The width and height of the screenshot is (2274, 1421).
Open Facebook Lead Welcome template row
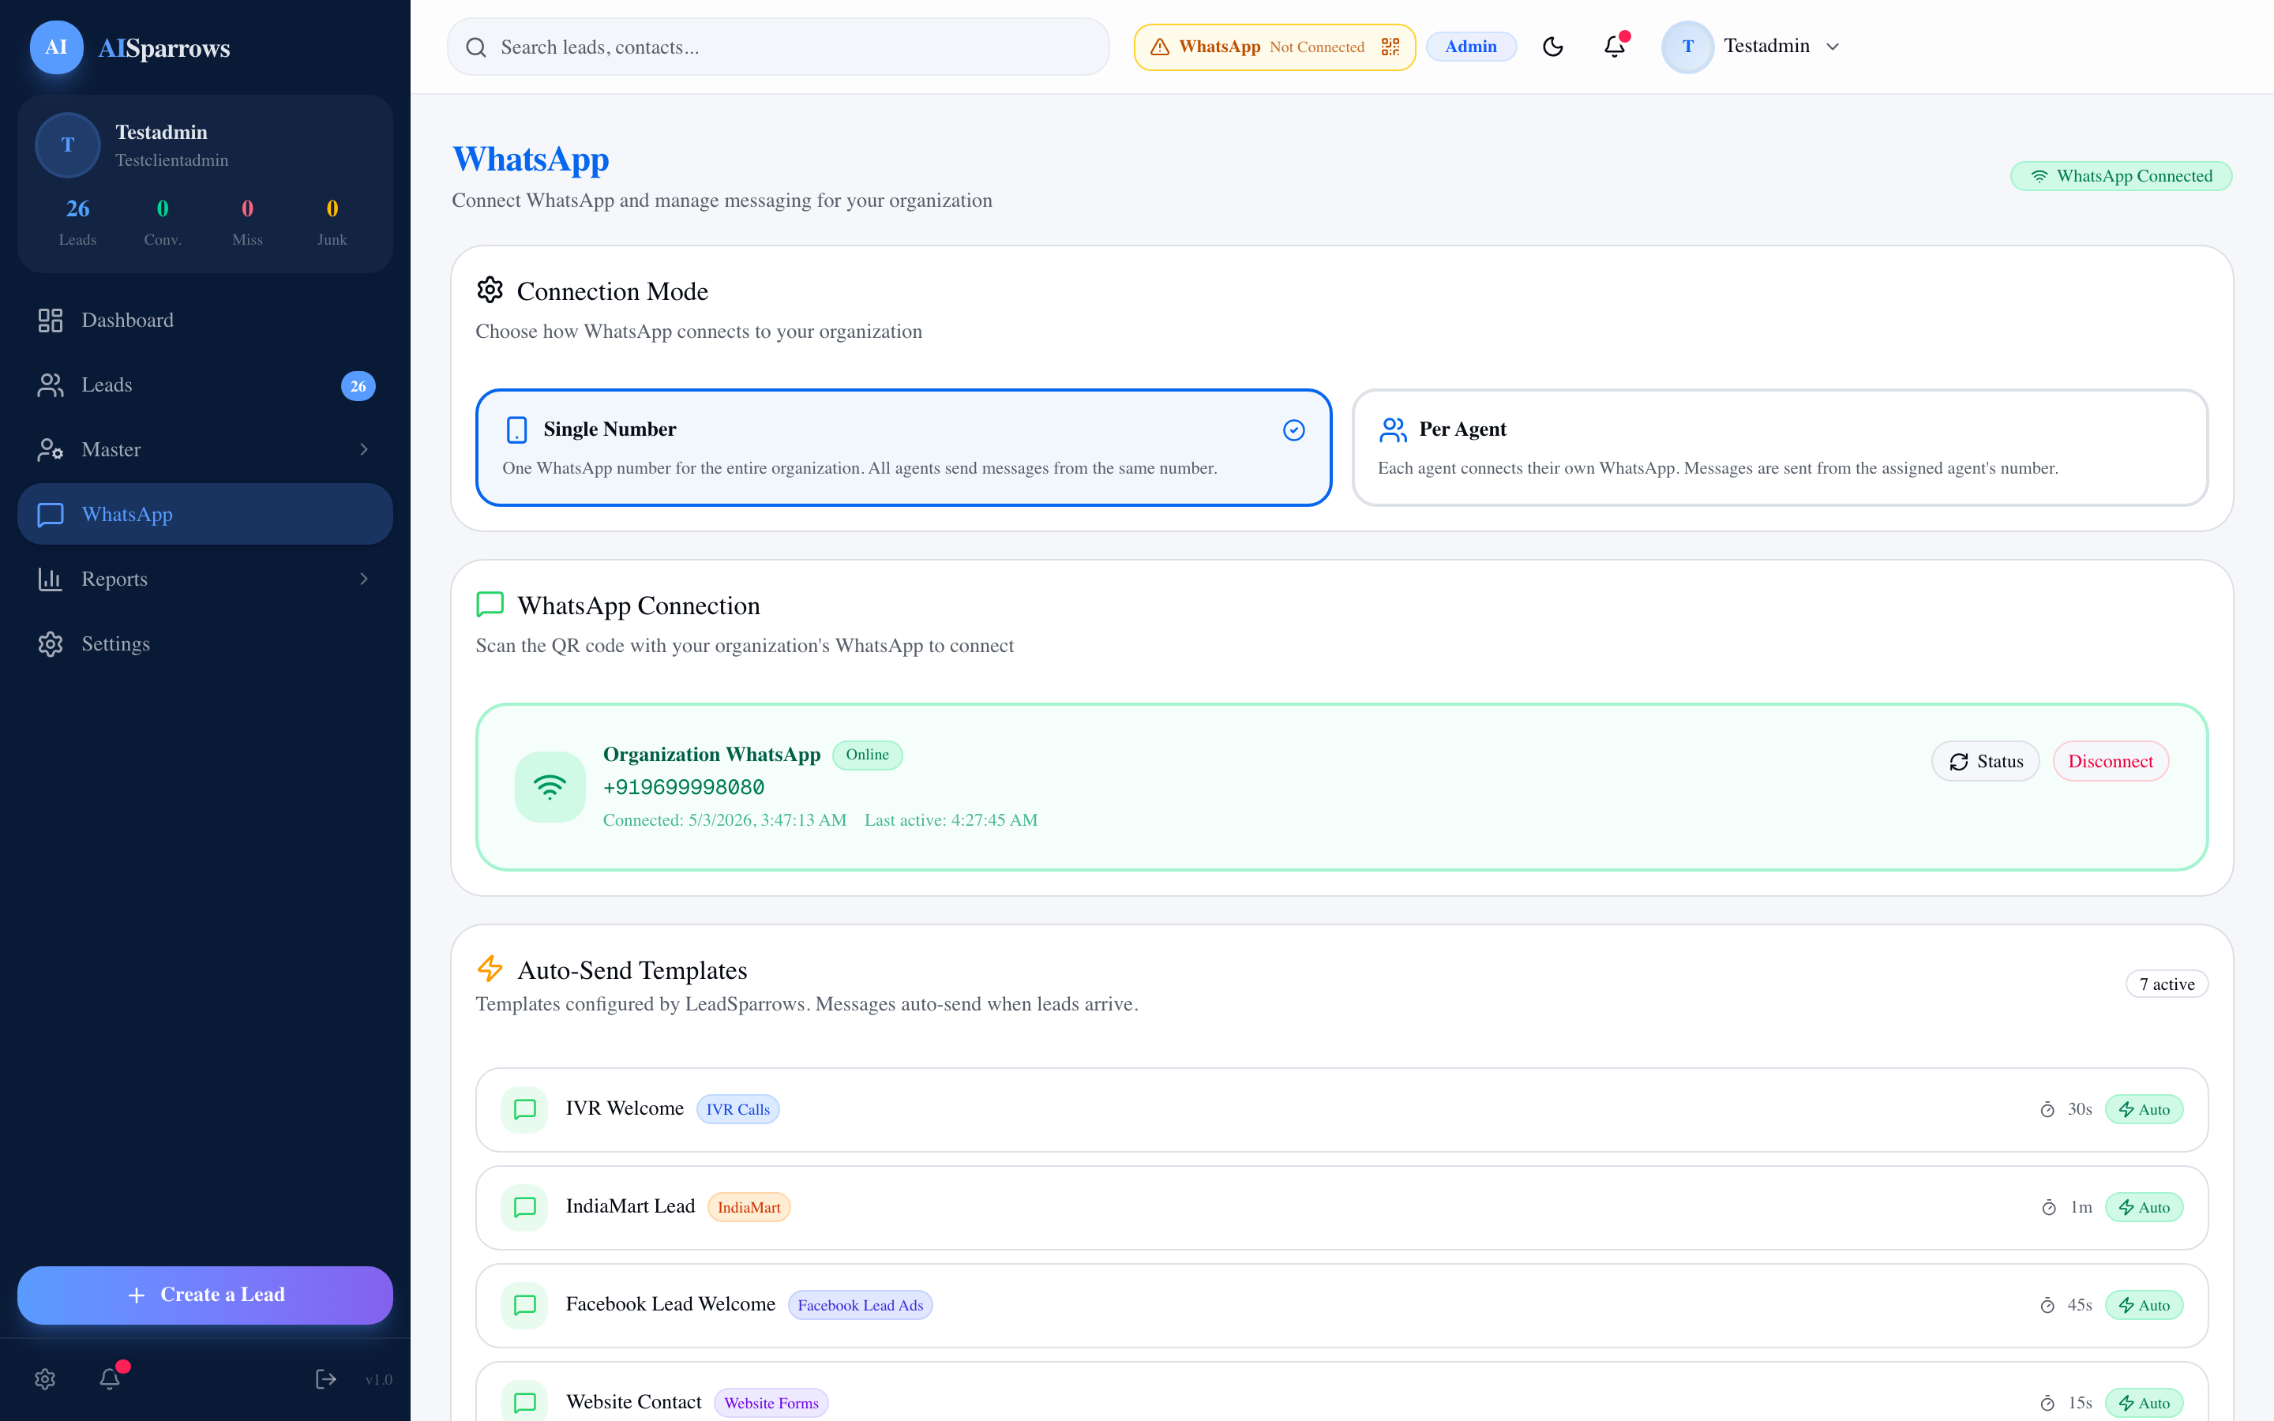(x=1342, y=1306)
